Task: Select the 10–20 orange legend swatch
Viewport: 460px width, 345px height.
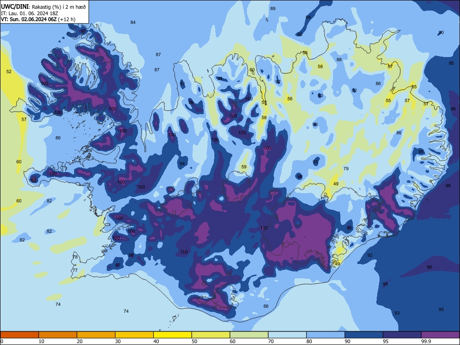Action: click(58, 335)
